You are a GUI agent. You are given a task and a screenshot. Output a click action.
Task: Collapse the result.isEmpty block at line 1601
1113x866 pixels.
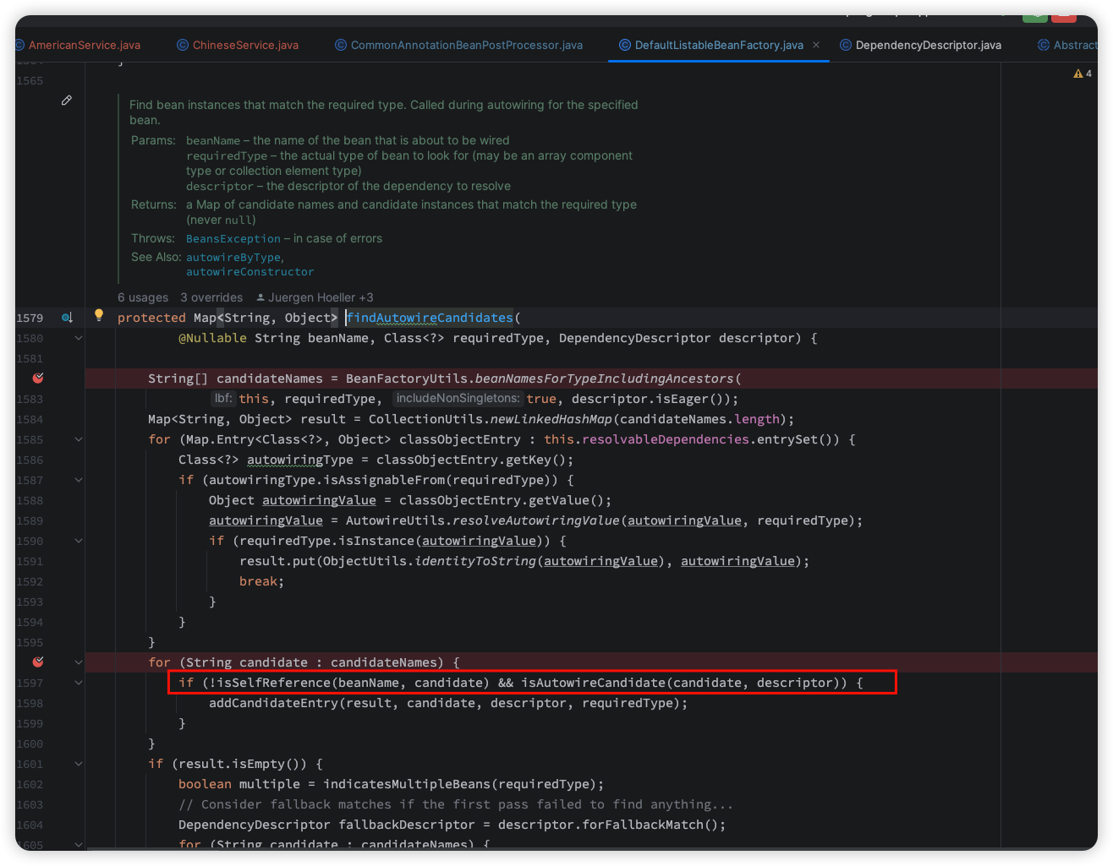(79, 764)
